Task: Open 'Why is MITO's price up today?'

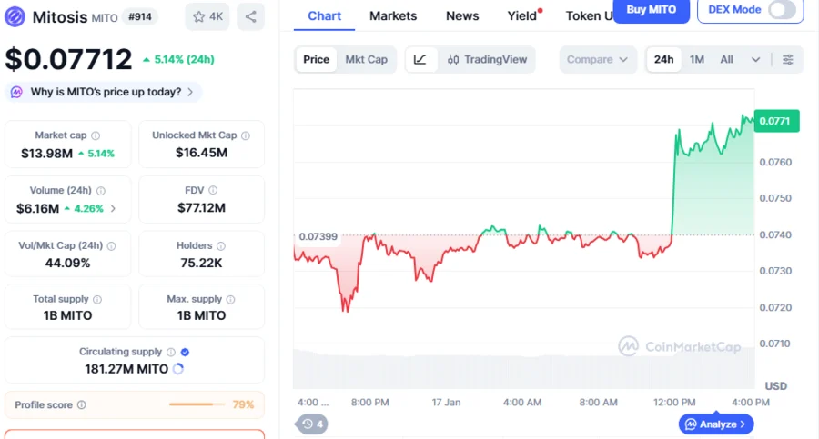Action: 105,92
